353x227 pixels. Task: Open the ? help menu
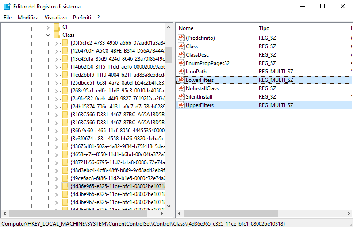point(98,18)
